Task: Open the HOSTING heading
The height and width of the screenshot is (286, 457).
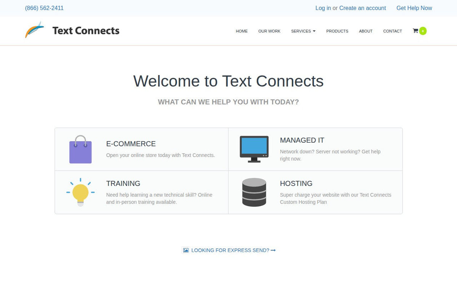Action: click(x=296, y=183)
